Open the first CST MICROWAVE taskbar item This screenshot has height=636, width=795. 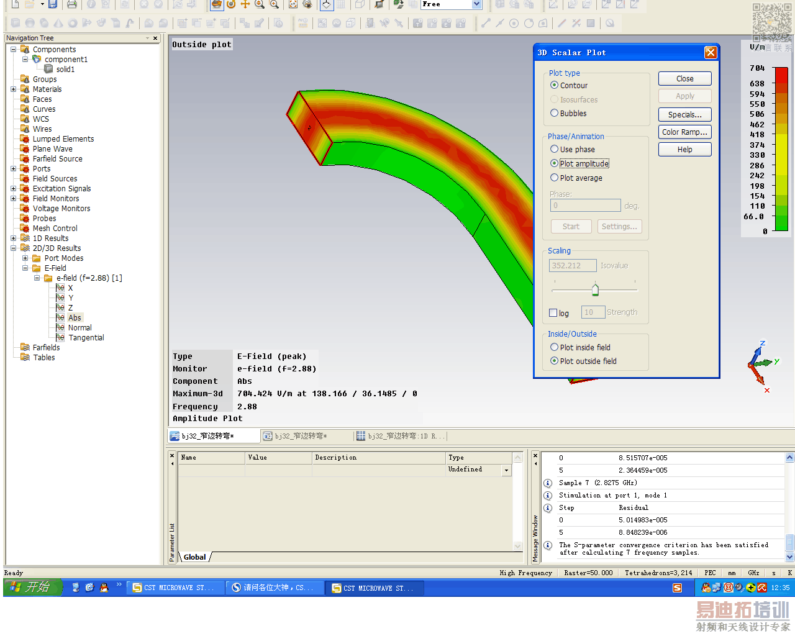click(176, 588)
